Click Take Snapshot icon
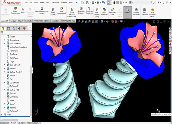 [x=144, y=12]
